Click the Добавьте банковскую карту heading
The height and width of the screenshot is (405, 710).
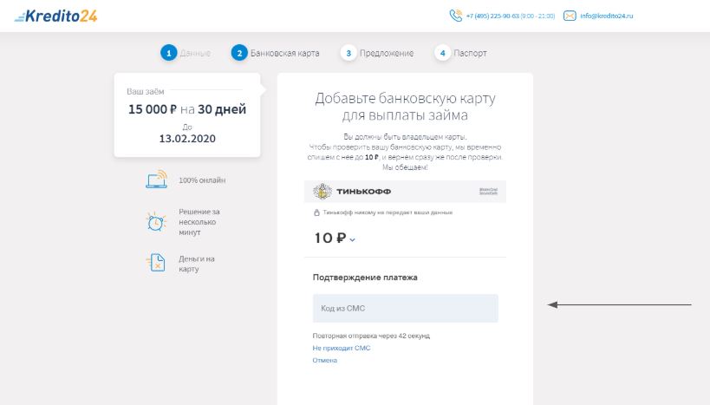pos(405,107)
